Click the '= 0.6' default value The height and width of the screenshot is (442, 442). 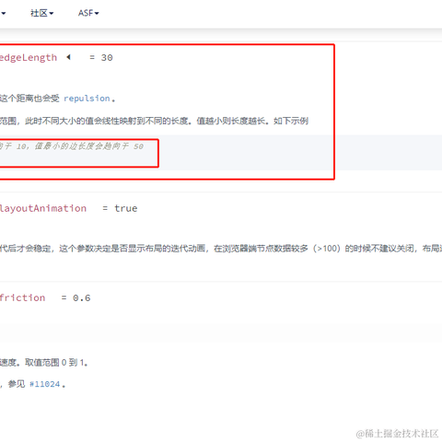(76, 298)
